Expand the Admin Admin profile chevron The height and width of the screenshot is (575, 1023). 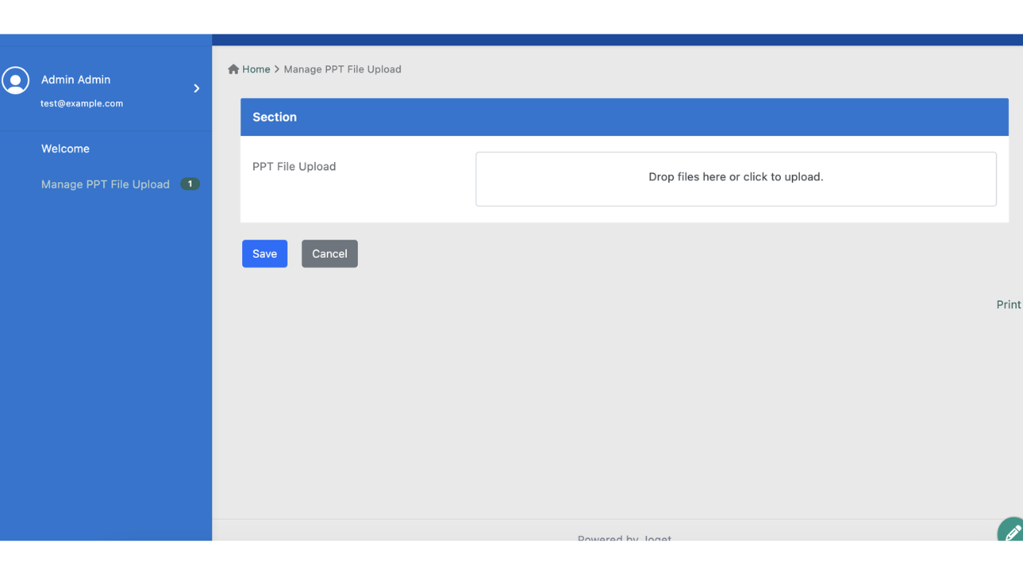pos(197,89)
